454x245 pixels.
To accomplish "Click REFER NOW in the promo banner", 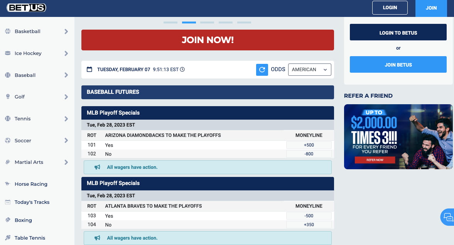I will 375,160.
